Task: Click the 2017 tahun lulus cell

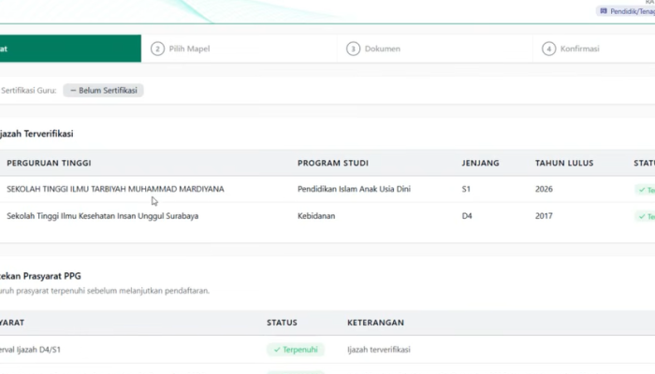Action: (544, 216)
